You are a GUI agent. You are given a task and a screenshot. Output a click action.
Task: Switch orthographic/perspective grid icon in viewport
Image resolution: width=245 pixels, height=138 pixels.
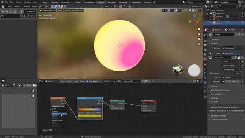pyautogui.click(x=199, y=44)
